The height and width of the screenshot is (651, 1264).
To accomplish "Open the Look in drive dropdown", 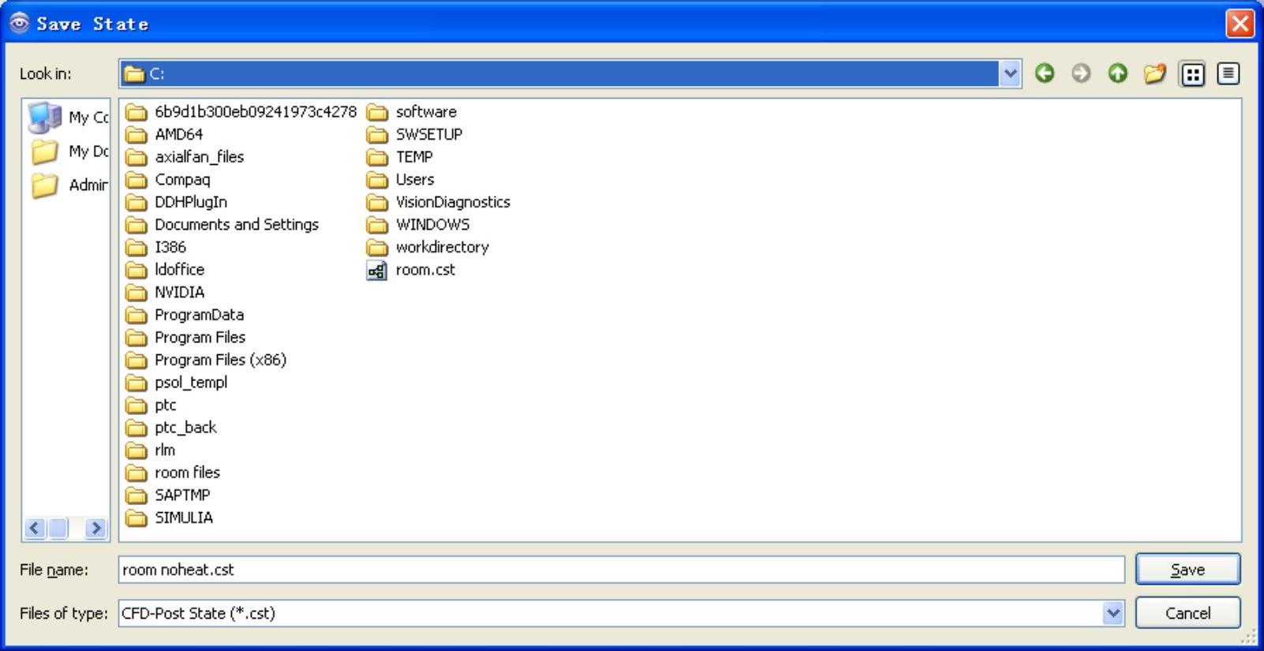I will 1010,73.
